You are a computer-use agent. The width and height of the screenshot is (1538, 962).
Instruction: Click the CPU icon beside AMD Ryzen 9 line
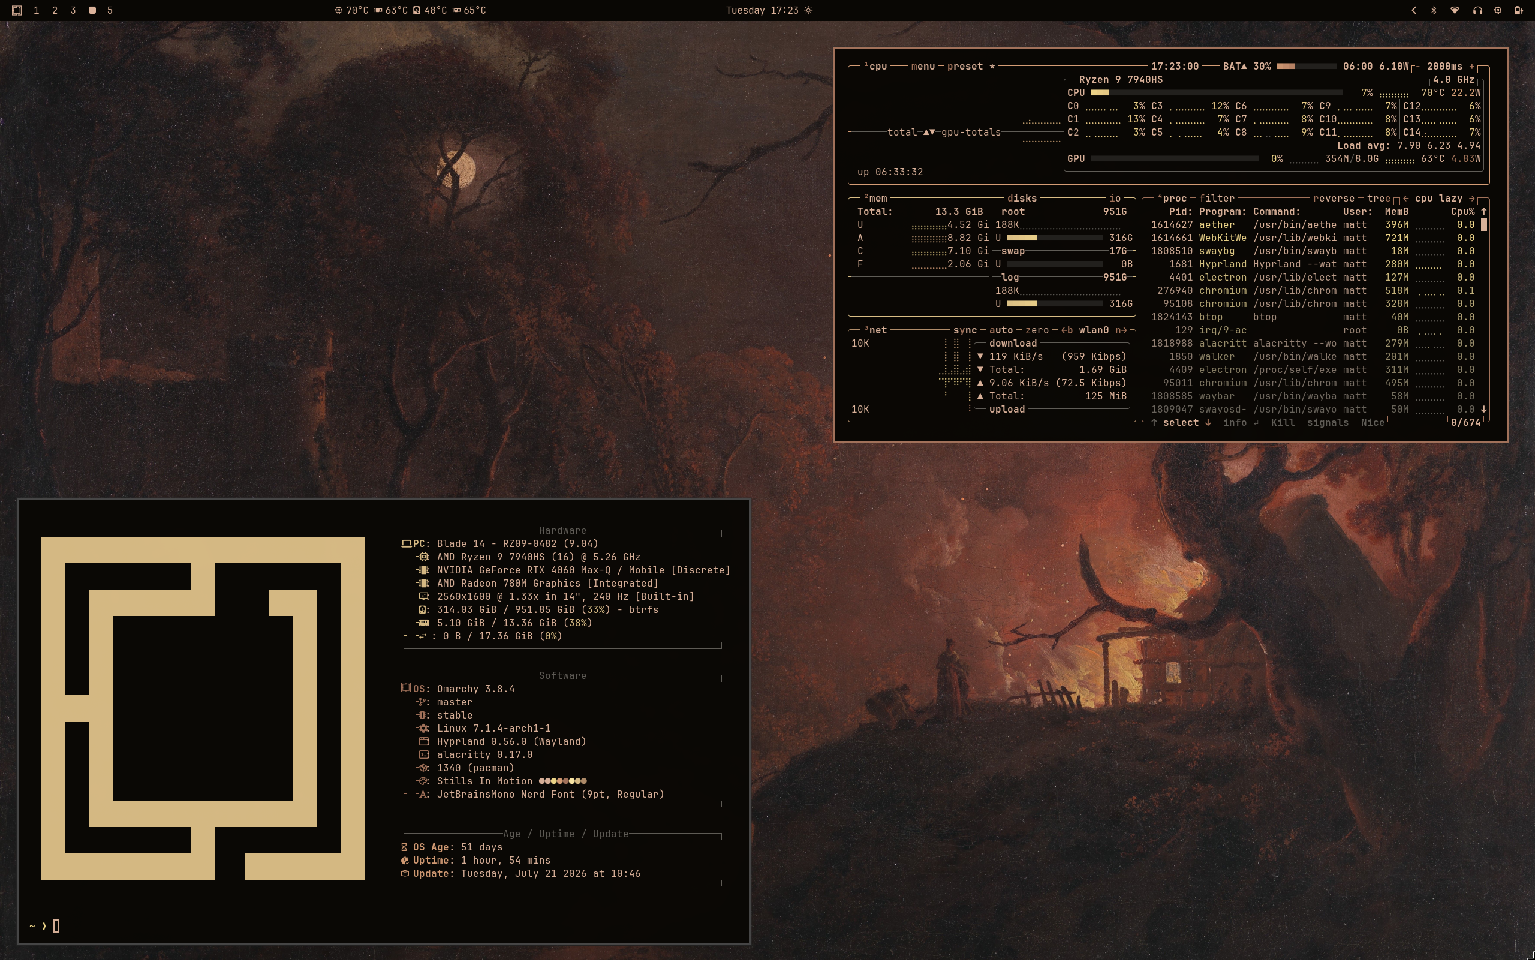tap(423, 557)
